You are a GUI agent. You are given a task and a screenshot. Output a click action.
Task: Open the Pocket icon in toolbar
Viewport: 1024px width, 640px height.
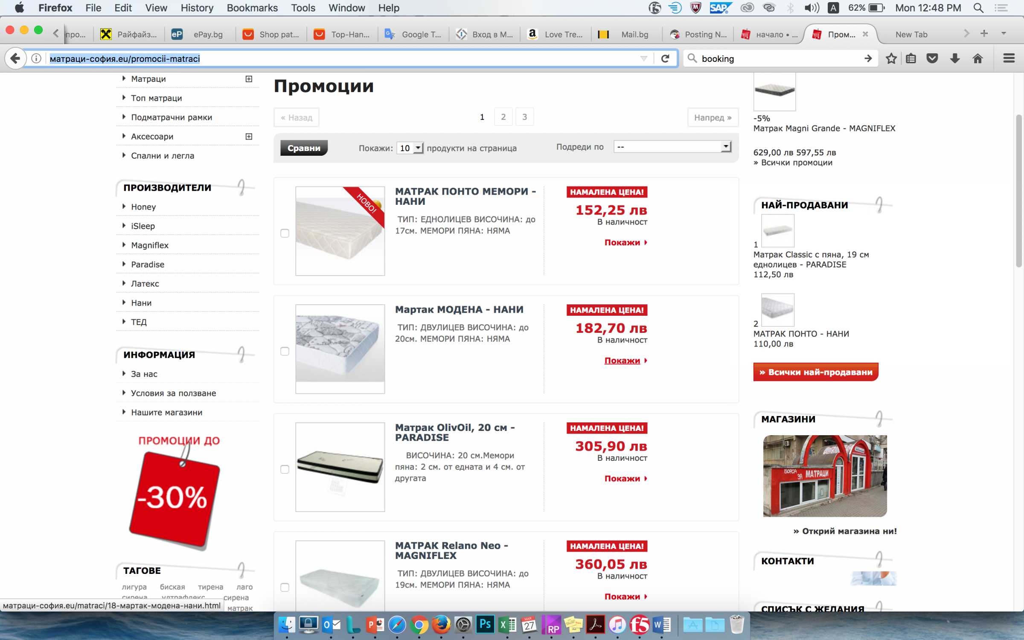tap(932, 58)
